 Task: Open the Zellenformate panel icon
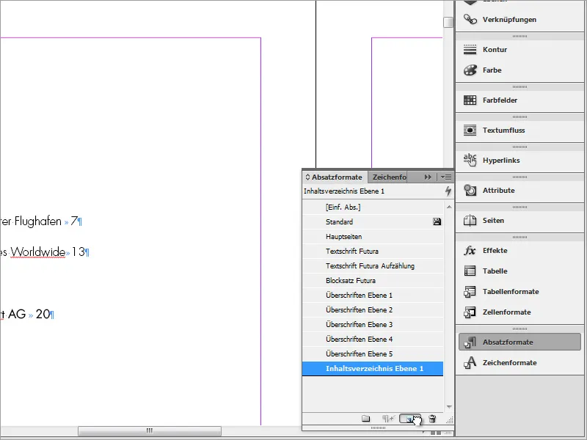tap(470, 312)
